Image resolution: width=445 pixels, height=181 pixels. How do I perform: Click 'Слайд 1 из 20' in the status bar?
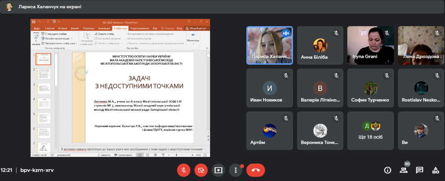tap(40, 155)
